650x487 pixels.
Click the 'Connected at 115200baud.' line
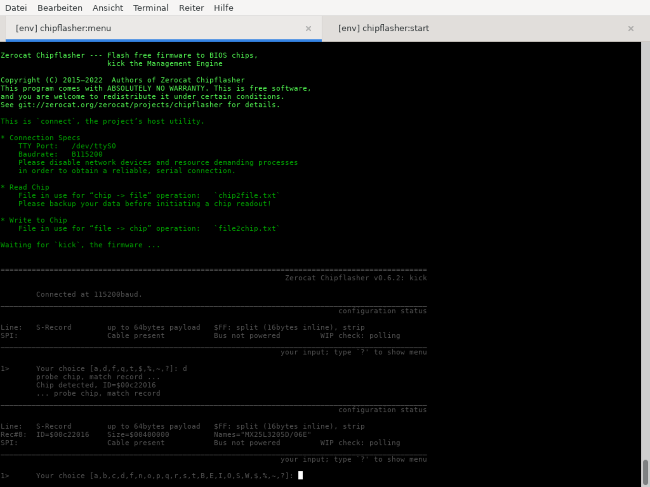coord(89,294)
